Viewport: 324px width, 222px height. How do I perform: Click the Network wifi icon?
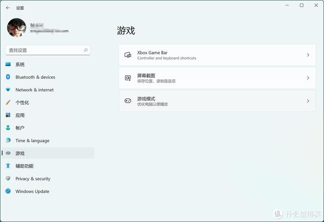point(8,90)
